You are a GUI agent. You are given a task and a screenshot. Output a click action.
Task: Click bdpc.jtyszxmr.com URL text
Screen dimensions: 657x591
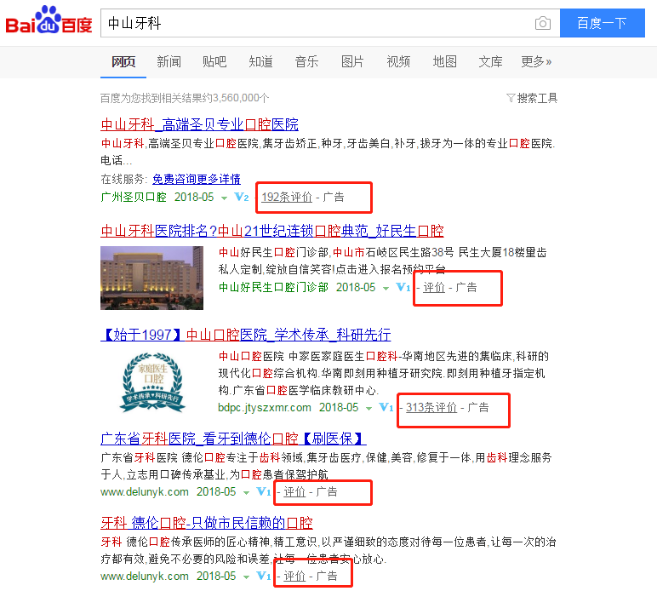[x=265, y=407]
